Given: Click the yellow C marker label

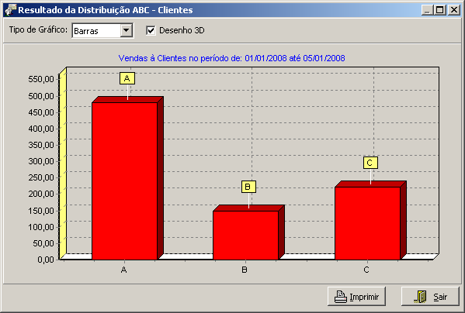Looking at the screenshot, I should click(x=370, y=163).
